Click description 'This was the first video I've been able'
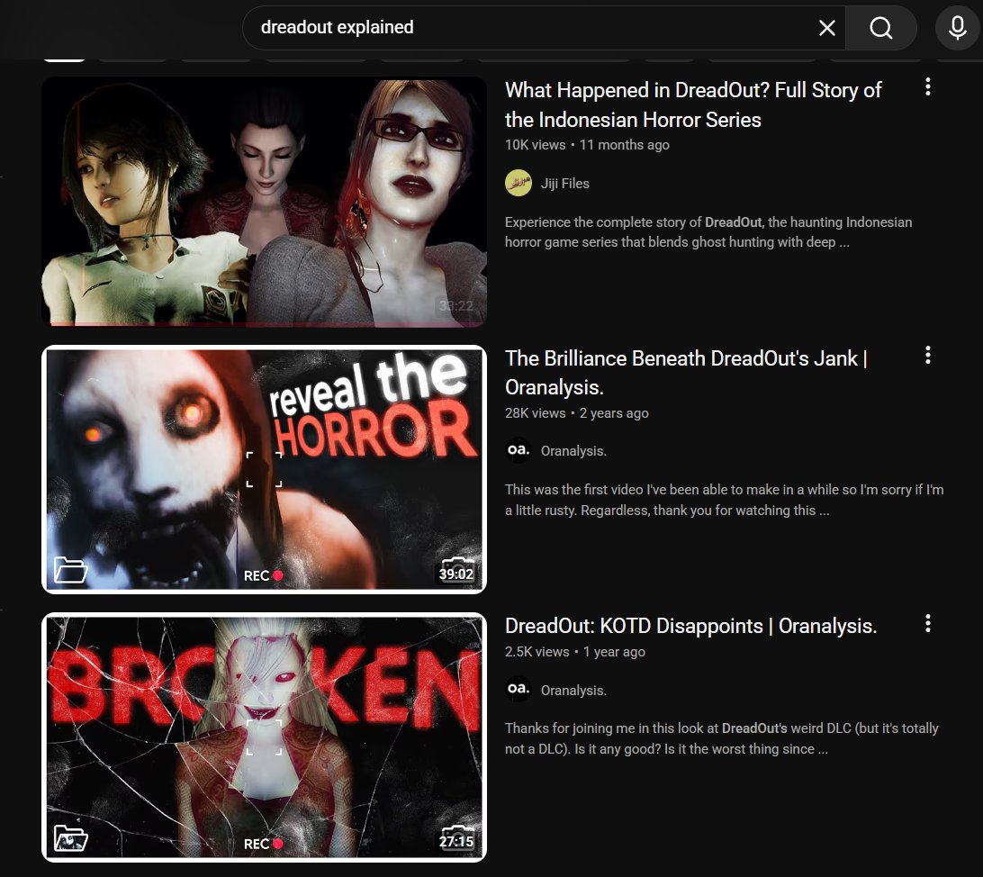The width and height of the screenshot is (983, 877). [x=724, y=500]
